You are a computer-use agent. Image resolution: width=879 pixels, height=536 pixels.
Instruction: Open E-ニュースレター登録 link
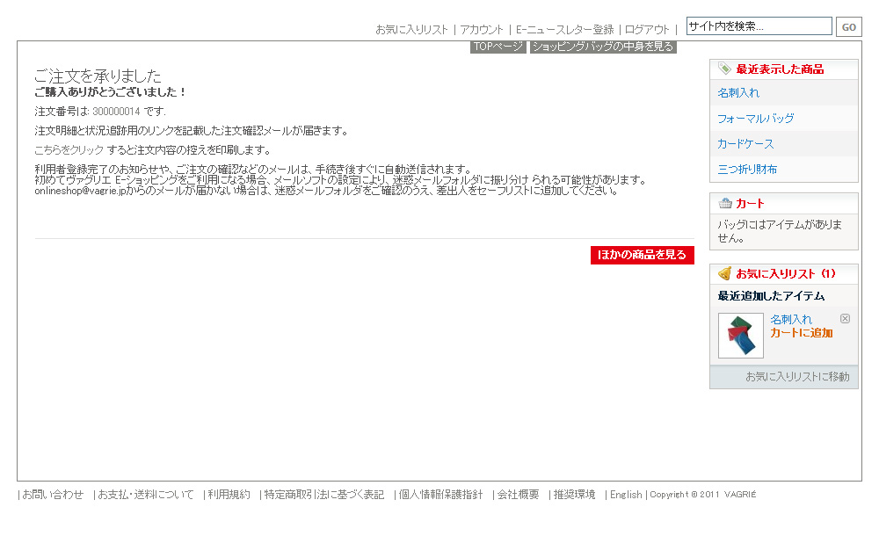(564, 30)
